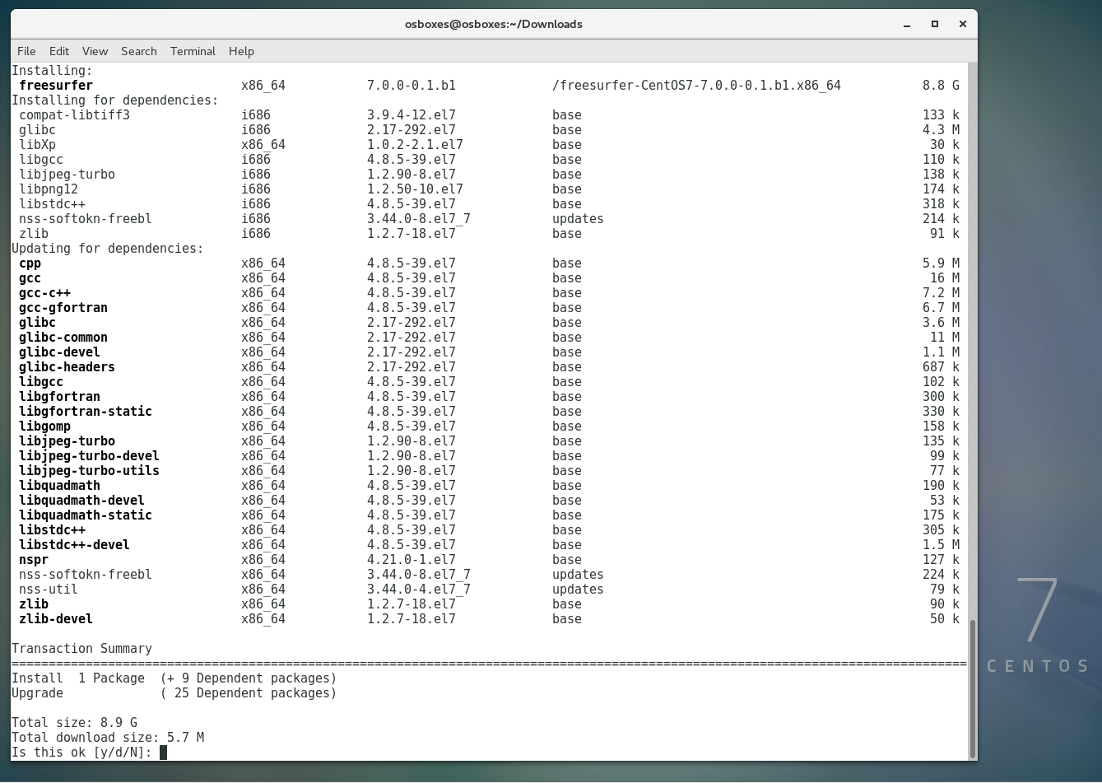Screen dimensions: 1102x783
Task: Click the osboxes@osboxes:~/Downloads title bar
Action: tap(493, 25)
